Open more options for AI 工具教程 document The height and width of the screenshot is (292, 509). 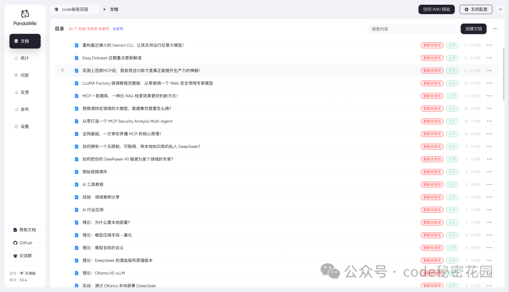click(x=490, y=185)
